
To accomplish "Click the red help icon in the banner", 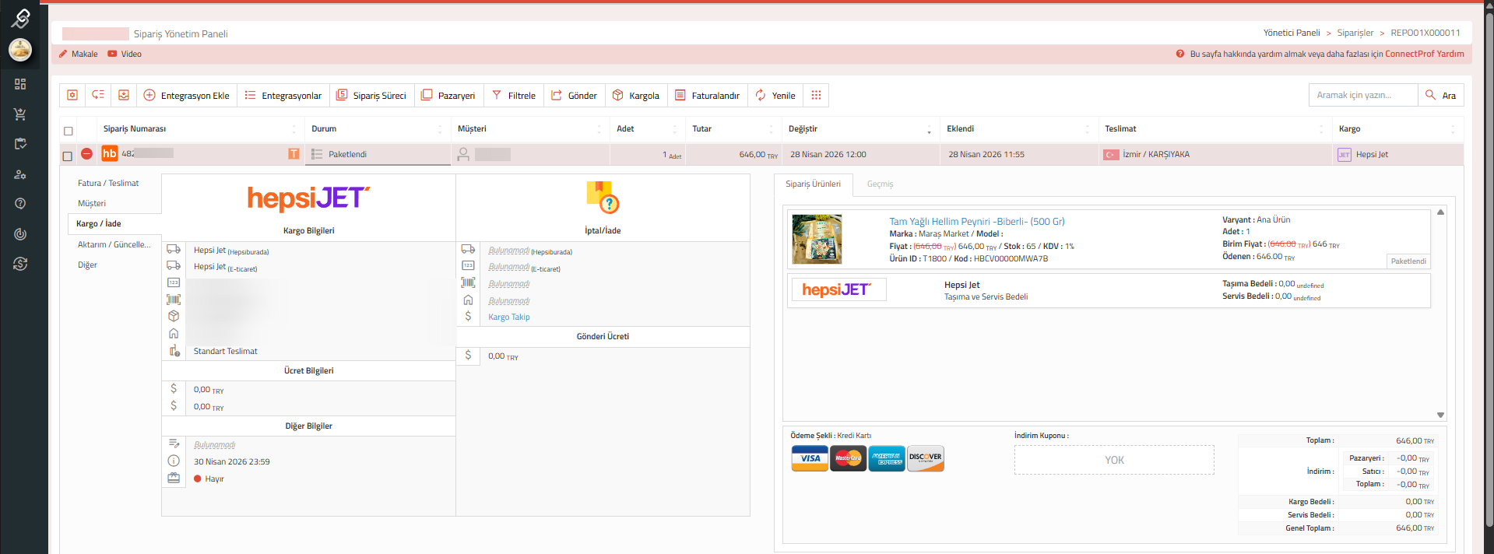I will click(x=1180, y=54).
